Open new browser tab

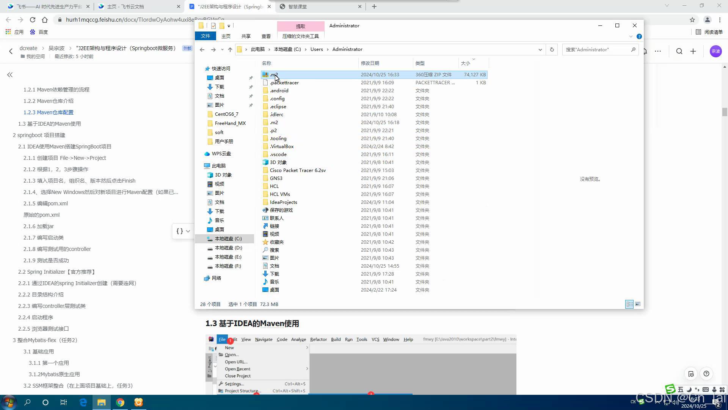click(x=374, y=6)
